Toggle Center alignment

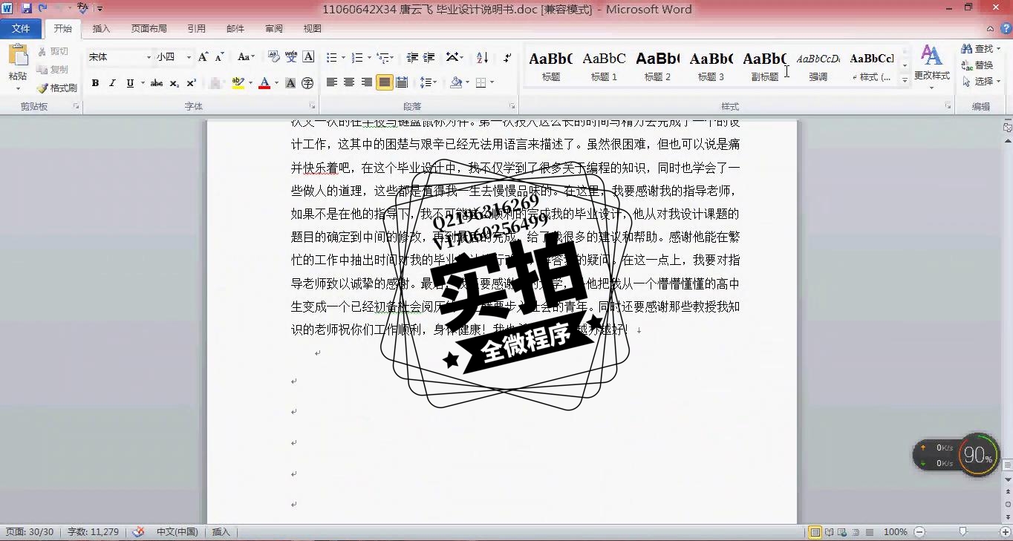click(349, 82)
